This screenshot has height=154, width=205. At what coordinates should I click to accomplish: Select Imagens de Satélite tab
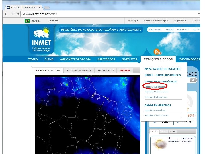click(x=48, y=70)
